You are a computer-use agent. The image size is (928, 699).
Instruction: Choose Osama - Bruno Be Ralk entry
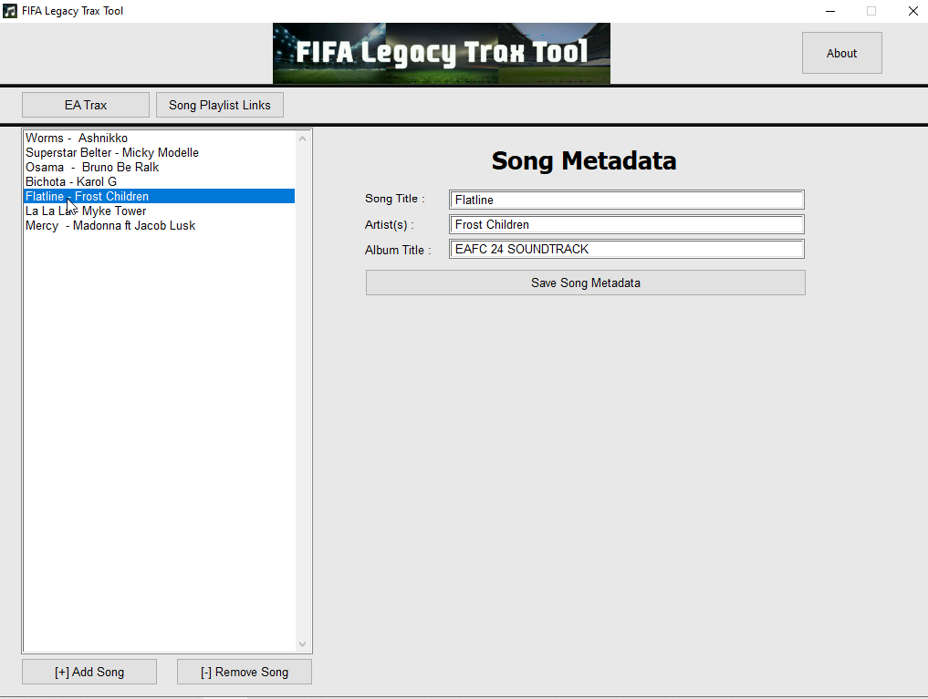click(x=159, y=167)
